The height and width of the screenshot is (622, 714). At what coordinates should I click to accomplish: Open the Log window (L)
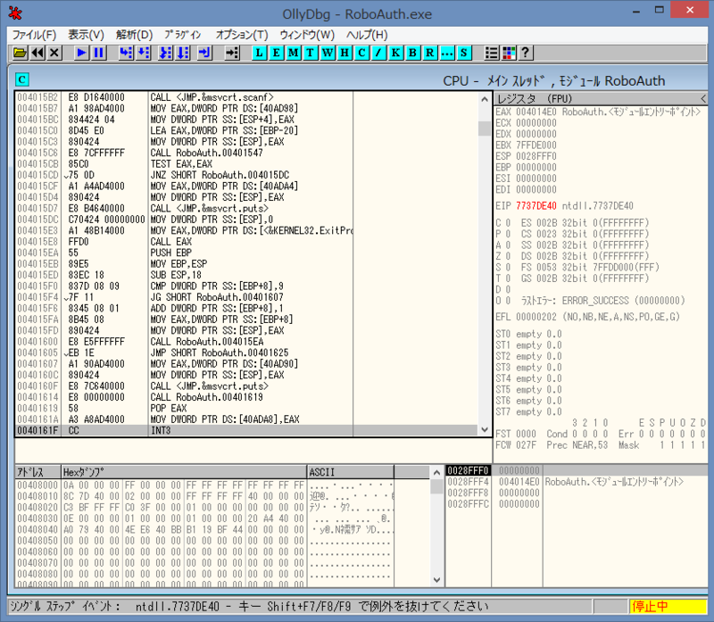[x=259, y=53]
